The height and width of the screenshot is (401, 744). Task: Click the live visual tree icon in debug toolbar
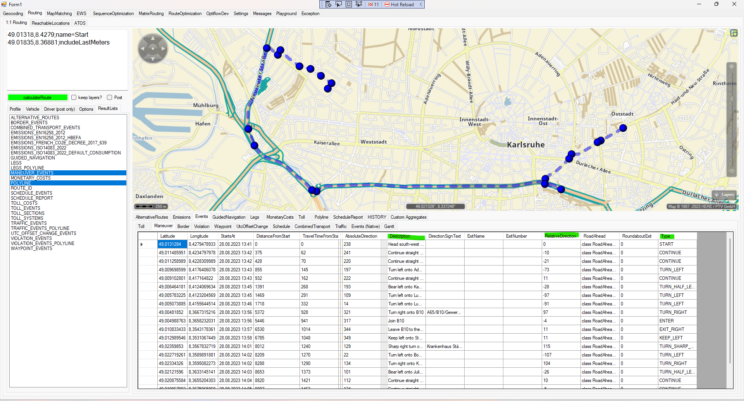(x=328, y=4)
